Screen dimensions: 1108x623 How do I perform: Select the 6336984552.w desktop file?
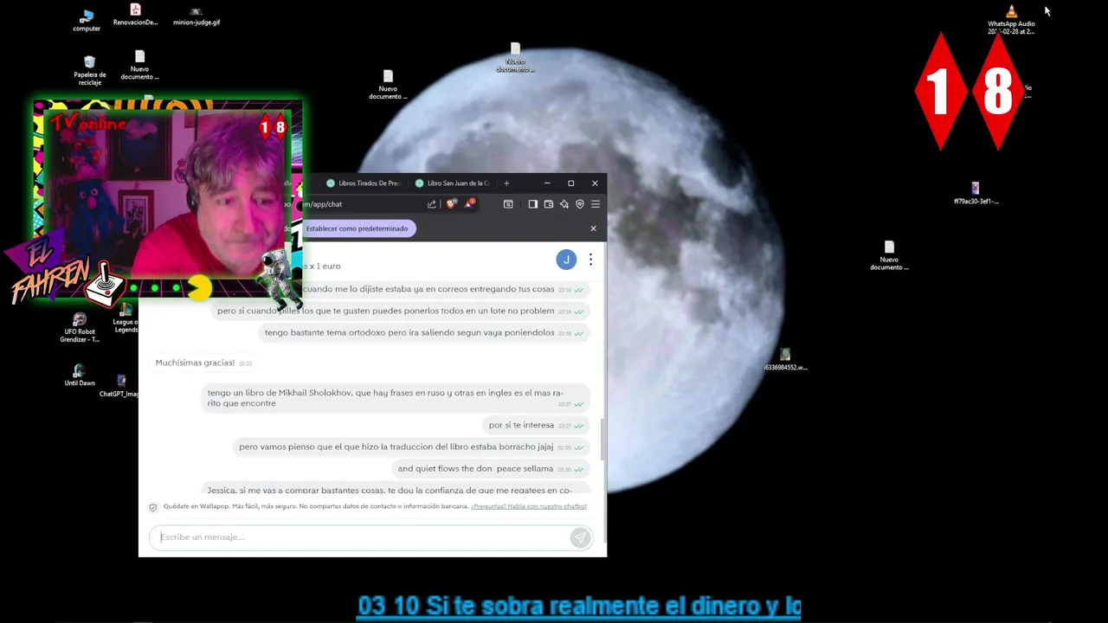(785, 360)
